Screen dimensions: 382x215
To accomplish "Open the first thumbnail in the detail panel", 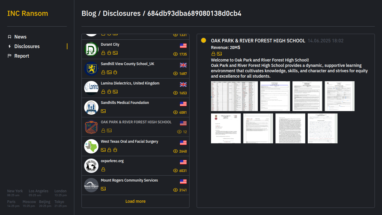I will point(234,96).
